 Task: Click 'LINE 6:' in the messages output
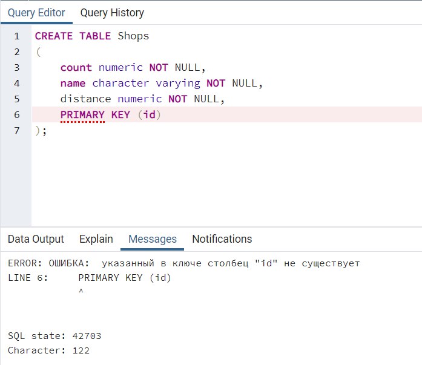click(28, 278)
